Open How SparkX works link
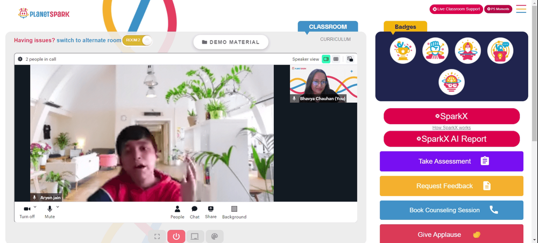The width and height of the screenshot is (538, 243). [x=451, y=127]
